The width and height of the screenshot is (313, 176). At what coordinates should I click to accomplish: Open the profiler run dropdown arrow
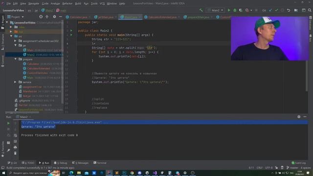click(251, 10)
